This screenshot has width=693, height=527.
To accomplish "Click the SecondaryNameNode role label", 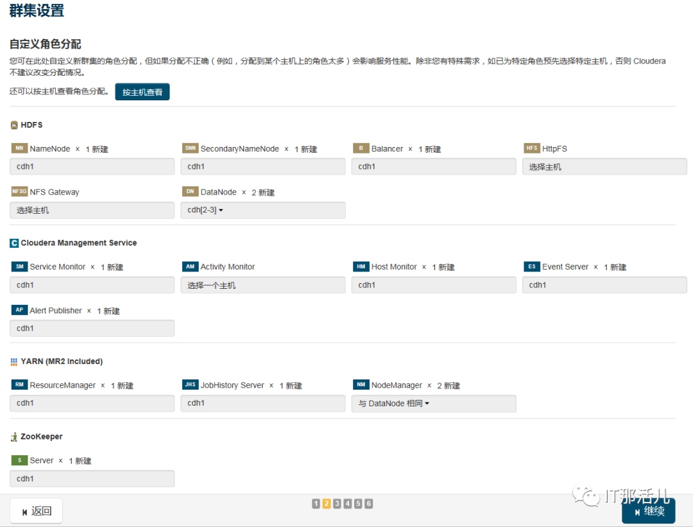I will tap(239, 149).
